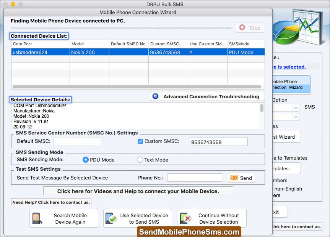Continue Without Device Selection

click(x=212, y=219)
